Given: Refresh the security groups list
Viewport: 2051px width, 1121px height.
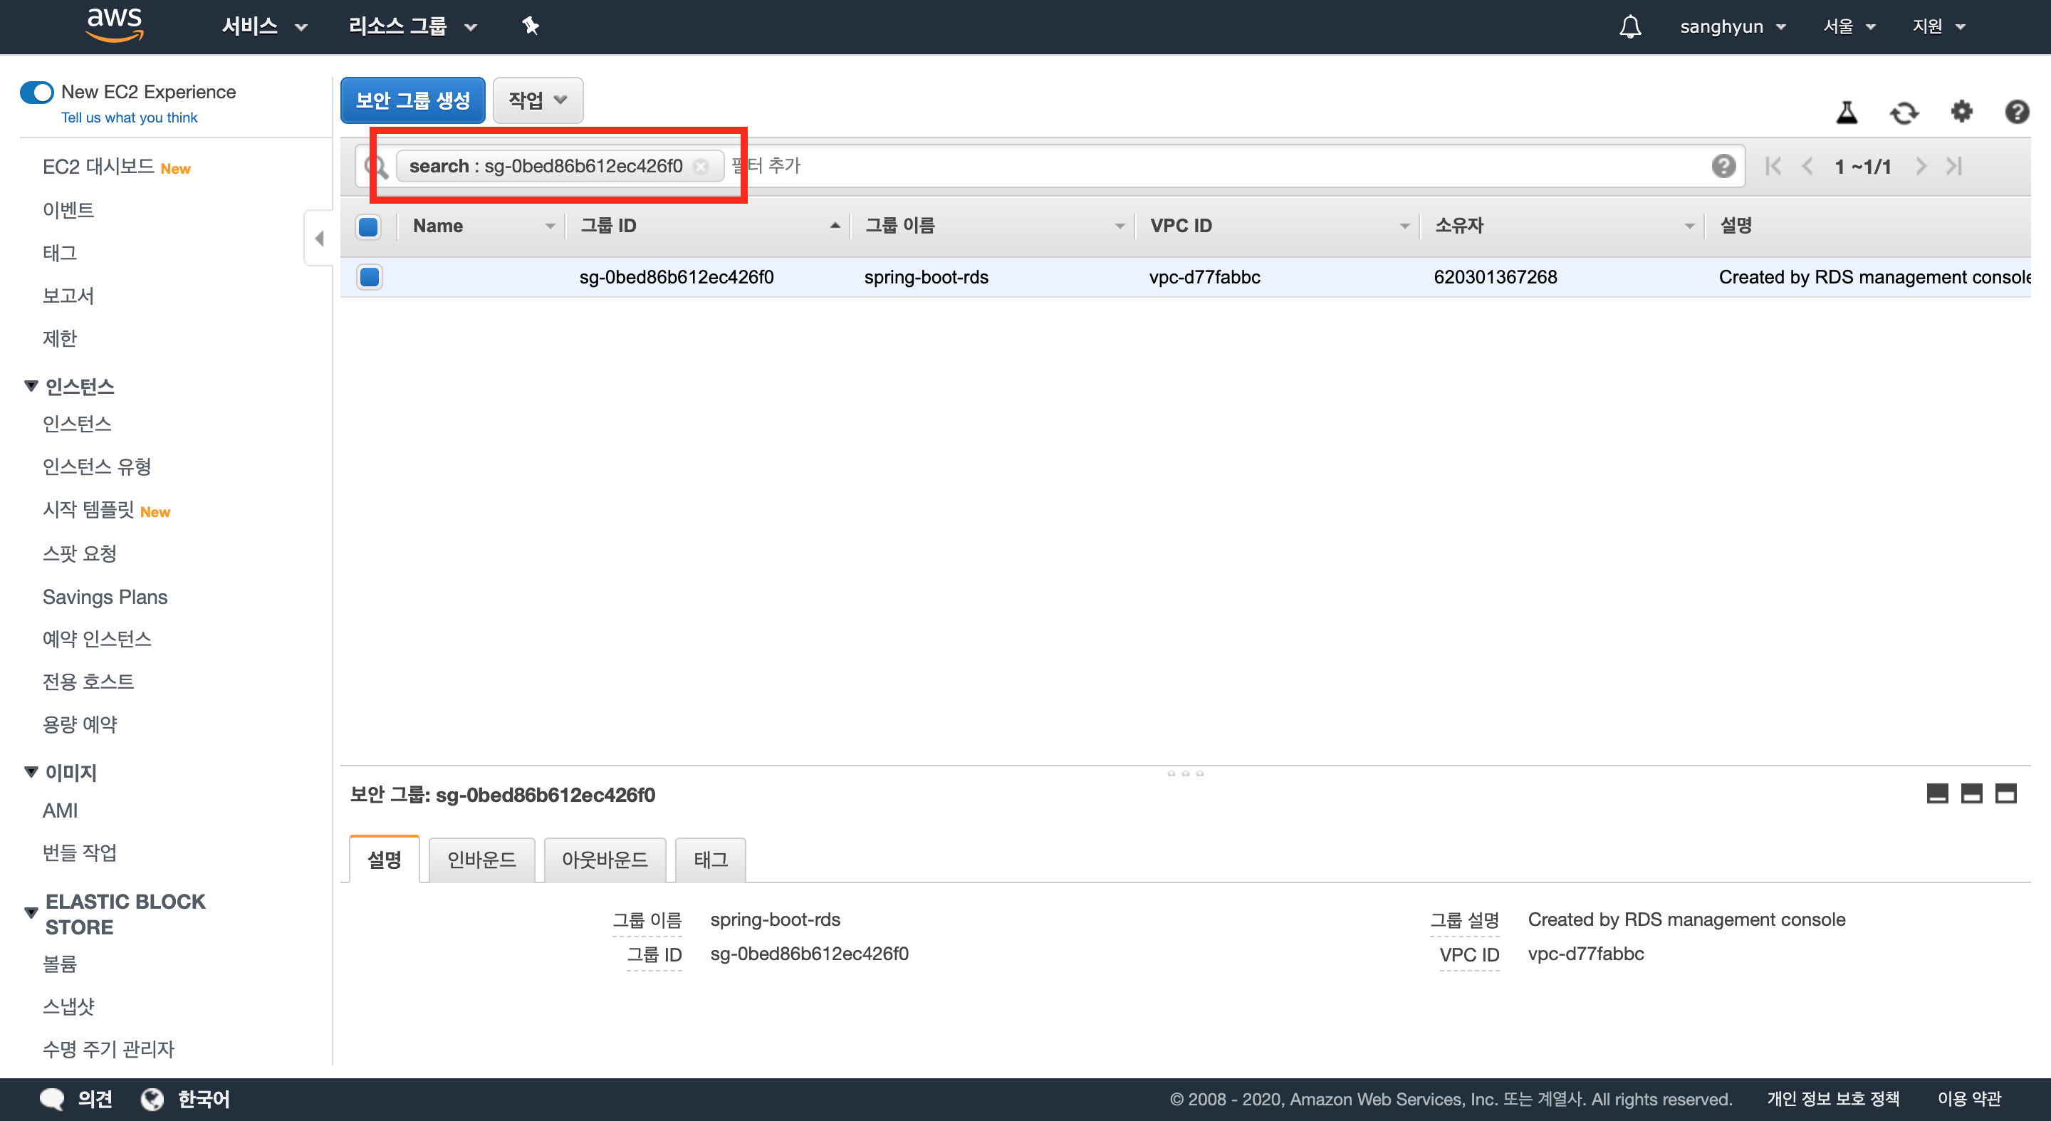Looking at the screenshot, I should coord(1904,113).
